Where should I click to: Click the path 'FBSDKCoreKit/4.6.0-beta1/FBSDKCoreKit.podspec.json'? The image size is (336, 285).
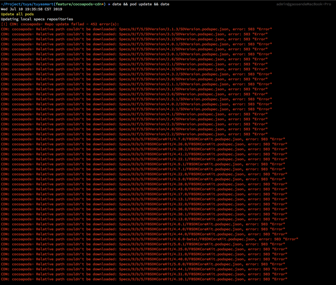point(200,239)
